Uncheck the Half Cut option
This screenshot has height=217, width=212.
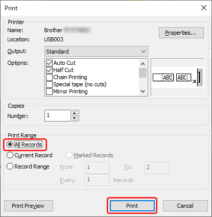tap(49, 70)
